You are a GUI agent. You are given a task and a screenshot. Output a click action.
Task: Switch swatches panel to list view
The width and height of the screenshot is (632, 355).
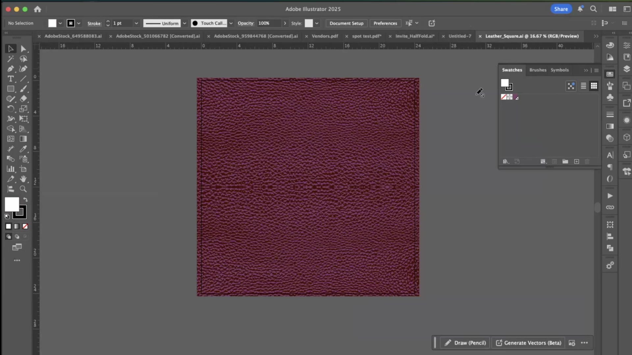click(x=583, y=86)
